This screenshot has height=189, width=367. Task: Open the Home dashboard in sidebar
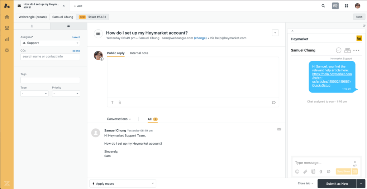click(x=7, y=17)
